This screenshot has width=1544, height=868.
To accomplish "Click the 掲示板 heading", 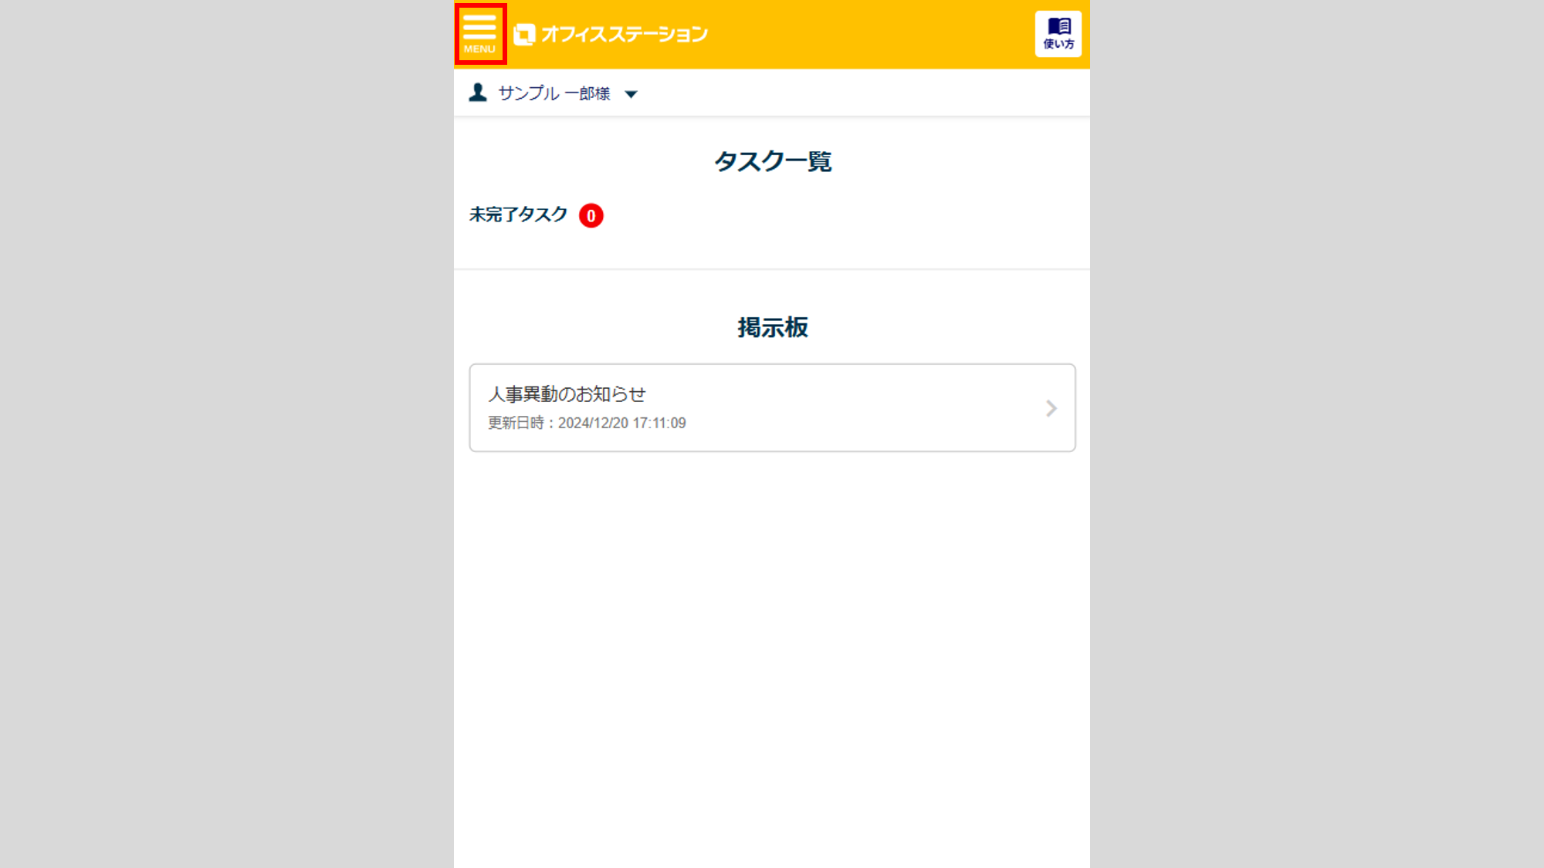I will tap(772, 327).
